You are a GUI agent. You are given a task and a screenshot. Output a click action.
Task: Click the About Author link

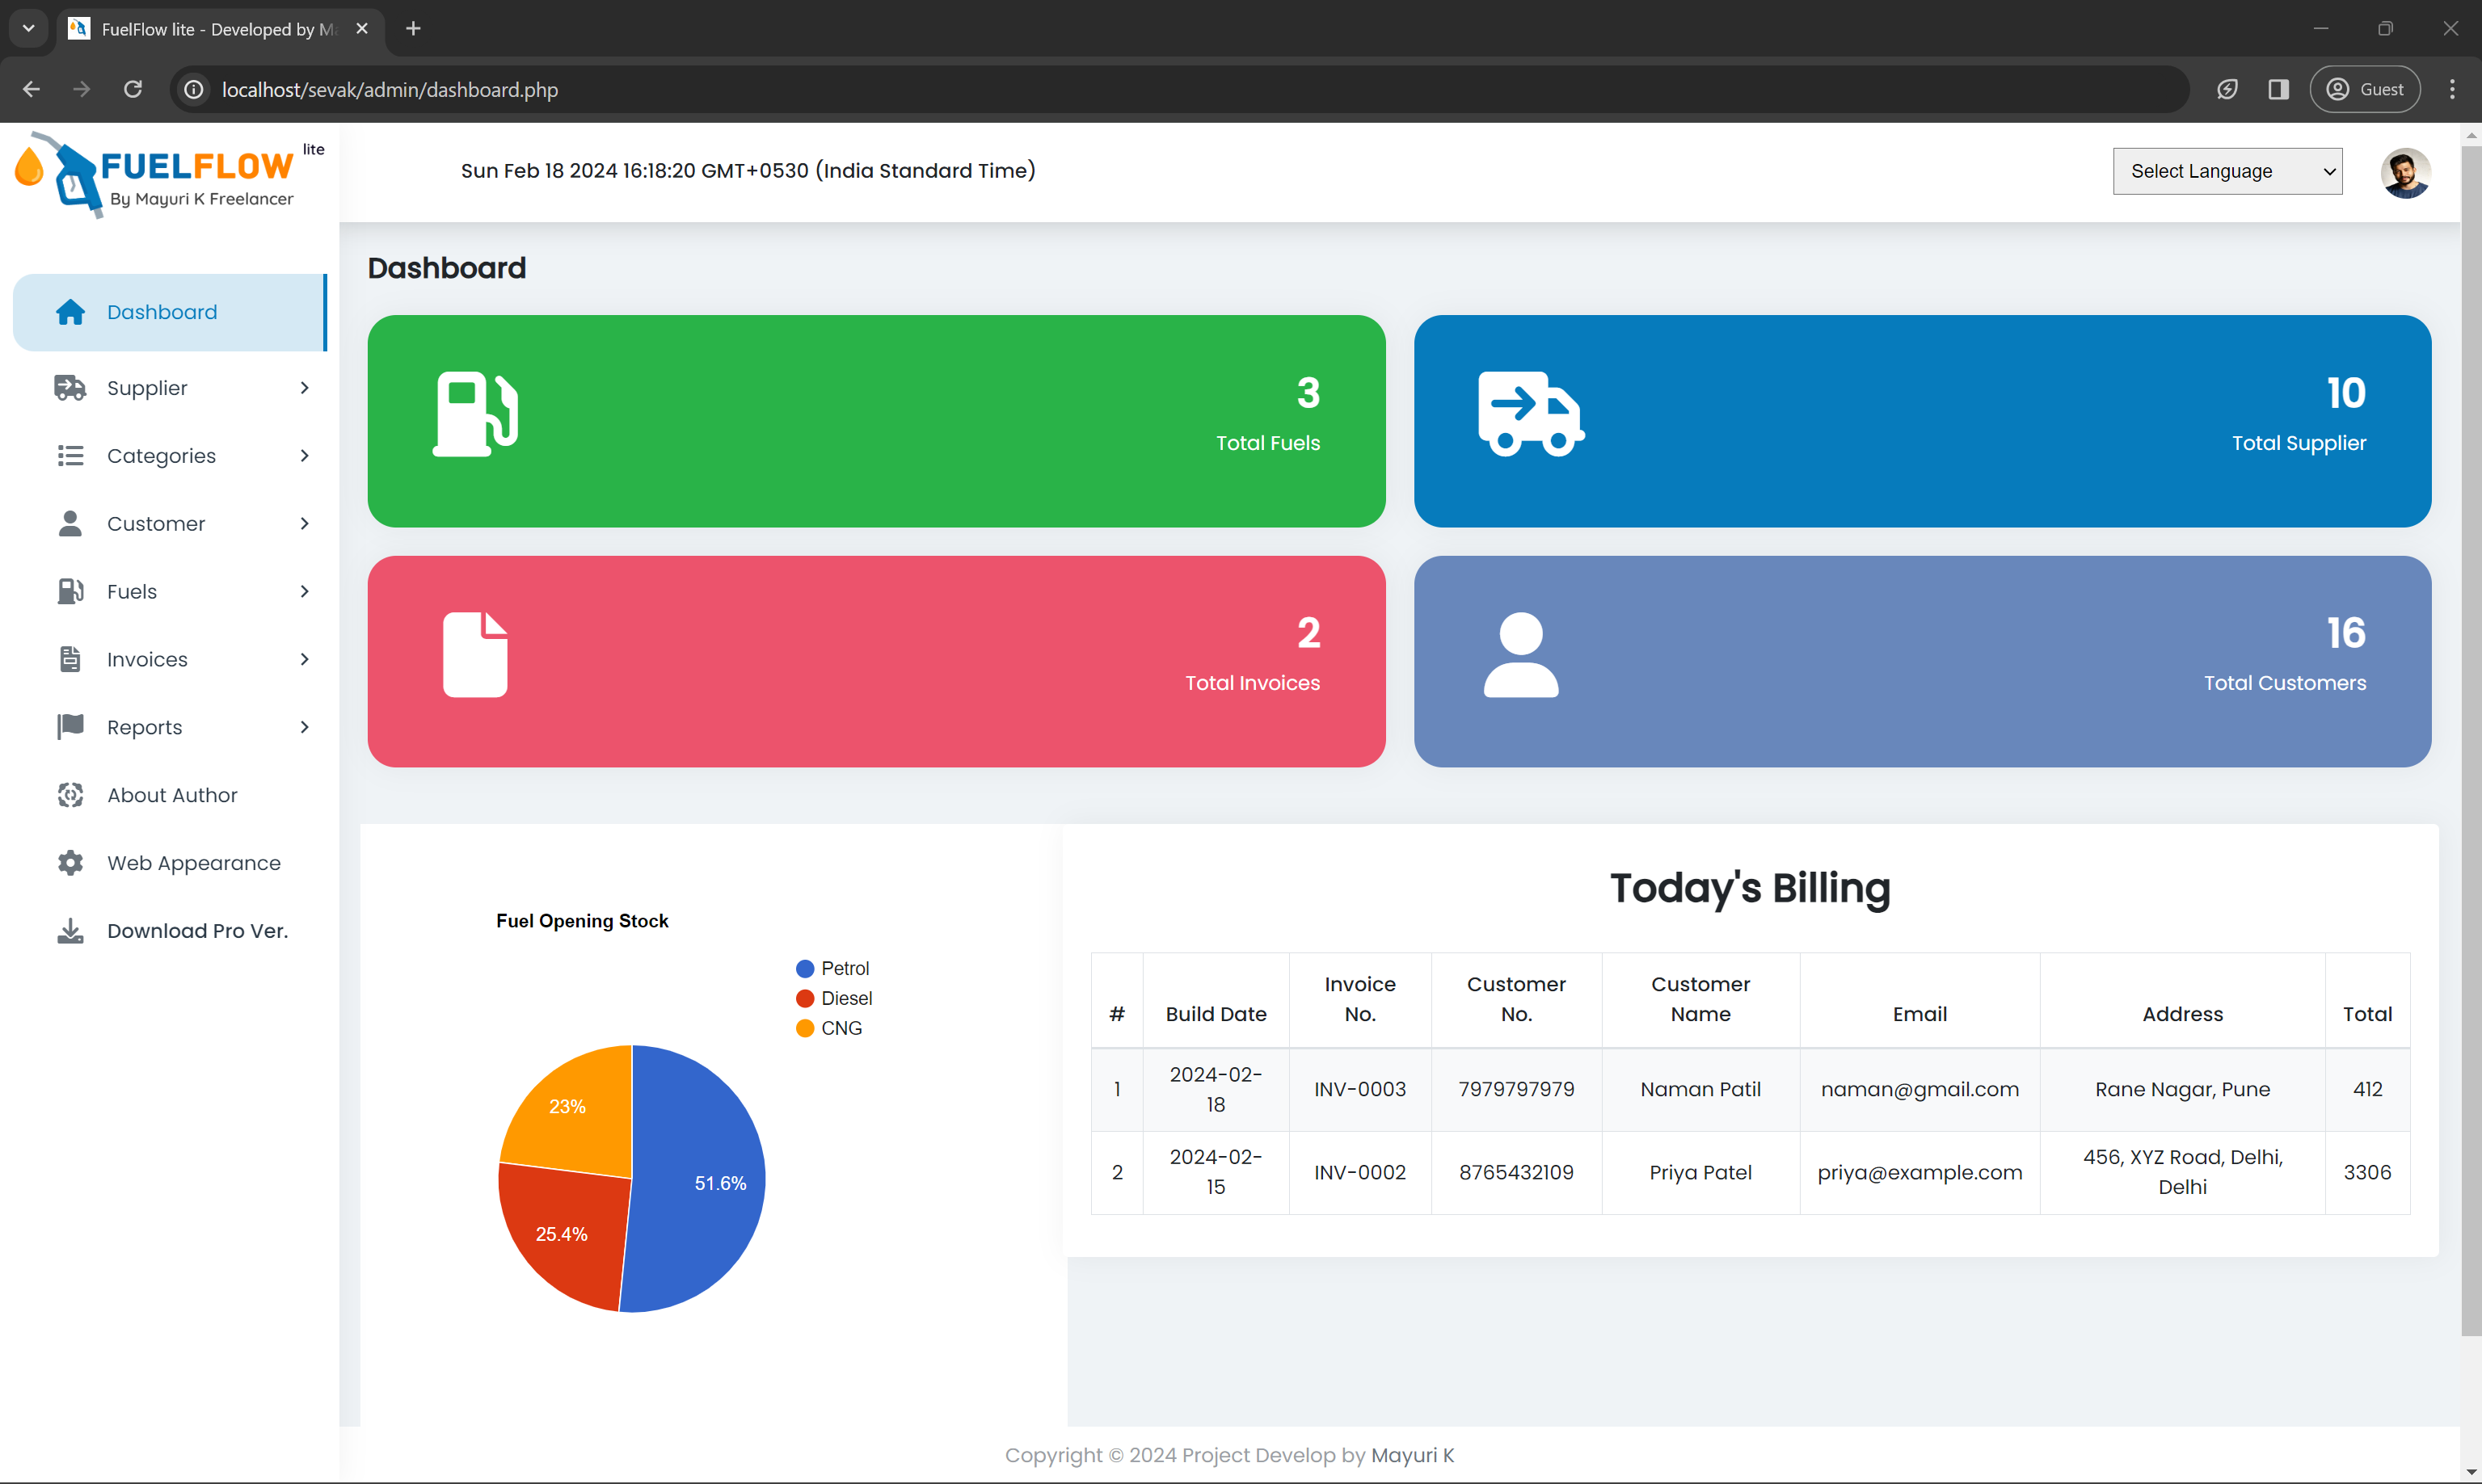[171, 793]
